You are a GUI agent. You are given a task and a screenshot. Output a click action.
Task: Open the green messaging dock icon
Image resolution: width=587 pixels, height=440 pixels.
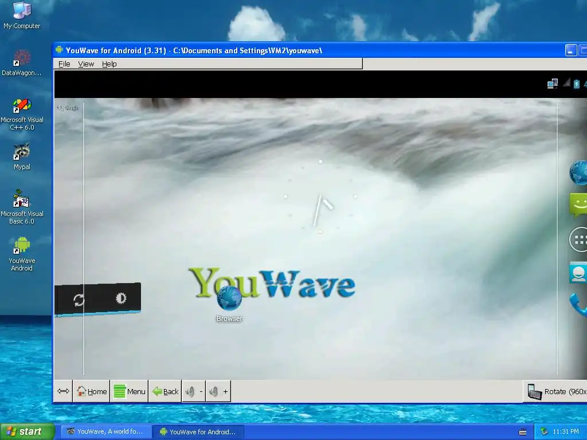pyautogui.click(x=578, y=205)
